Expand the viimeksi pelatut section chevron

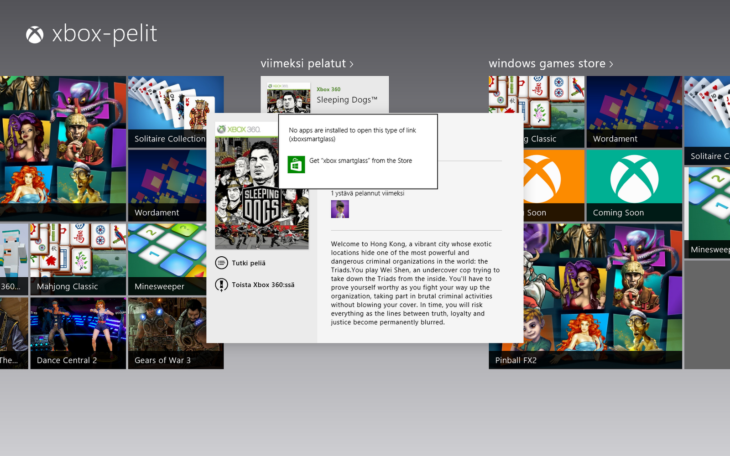tap(352, 64)
